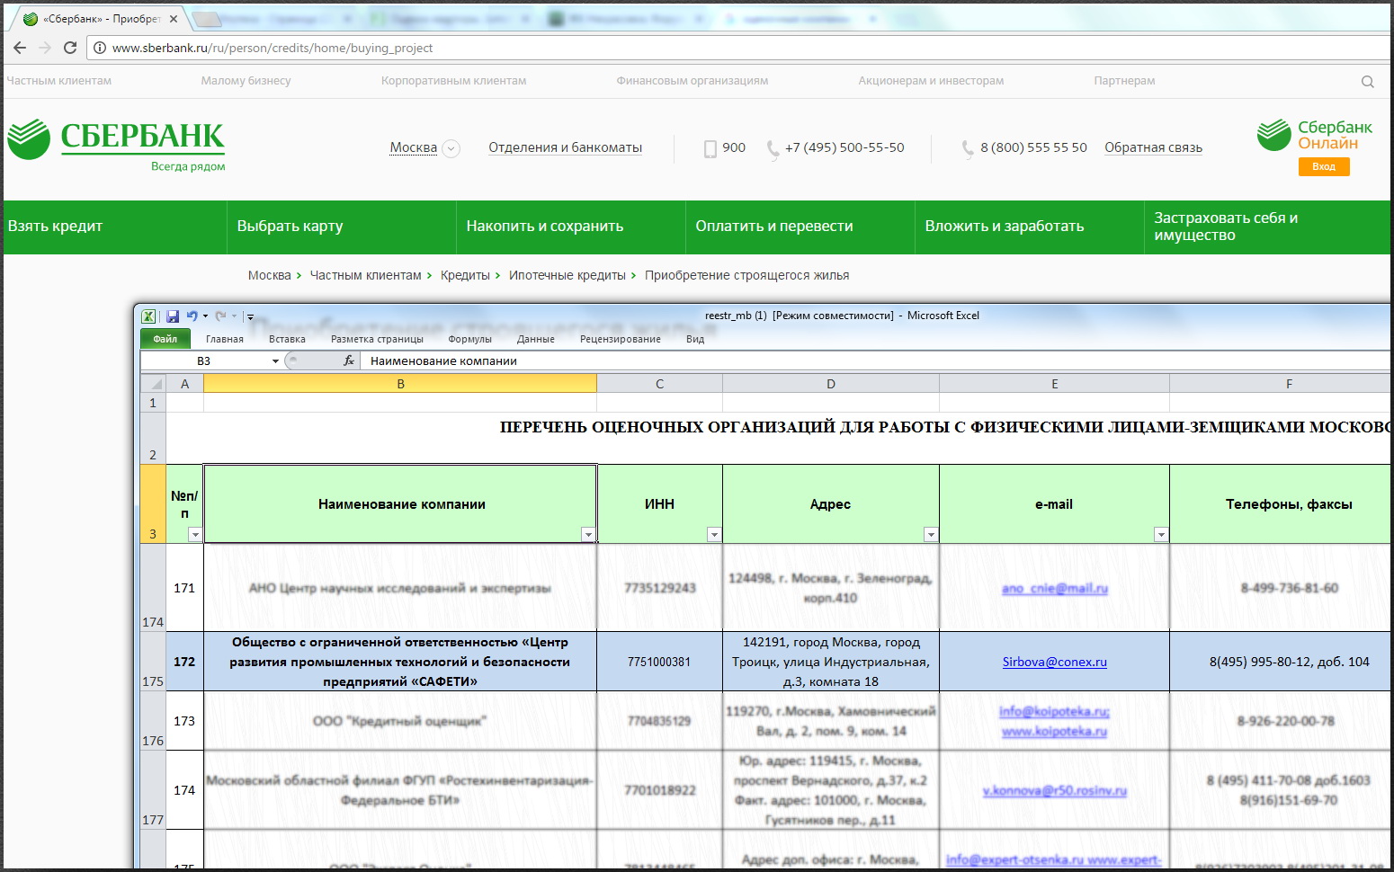The height and width of the screenshot is (872, 1394).
Task: Click the orange Вход button
Action: pyautogui.click(x=1323, y=166)
